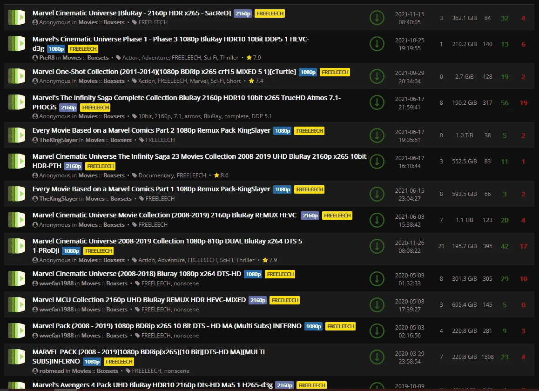Click category icon of Marvel Pack INFERNO wwefan1988 row
Screen dimensions: 539x391
(x=16, y=330)
